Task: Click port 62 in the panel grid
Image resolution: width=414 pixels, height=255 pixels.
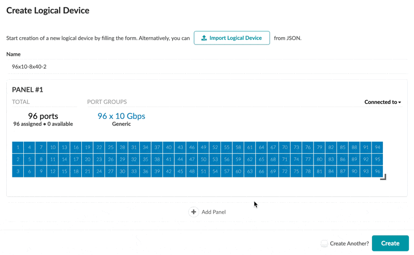Action: 250,159
